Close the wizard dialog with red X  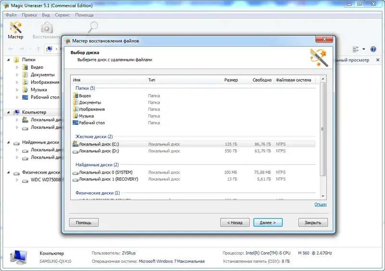pos(324,39)
